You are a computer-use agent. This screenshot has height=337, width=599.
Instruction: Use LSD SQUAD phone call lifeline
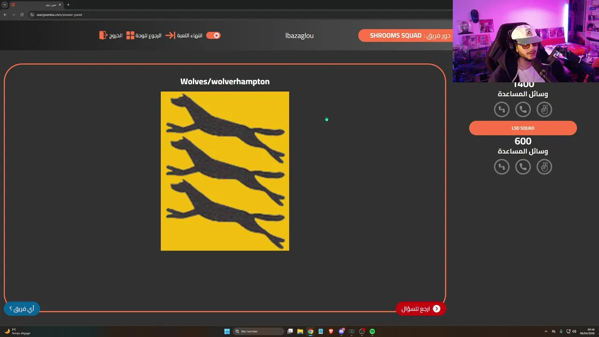coord(523,167)
